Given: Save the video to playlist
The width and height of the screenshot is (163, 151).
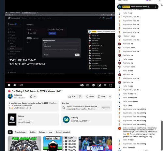Looking at the screenshot, I should [101, 97].
